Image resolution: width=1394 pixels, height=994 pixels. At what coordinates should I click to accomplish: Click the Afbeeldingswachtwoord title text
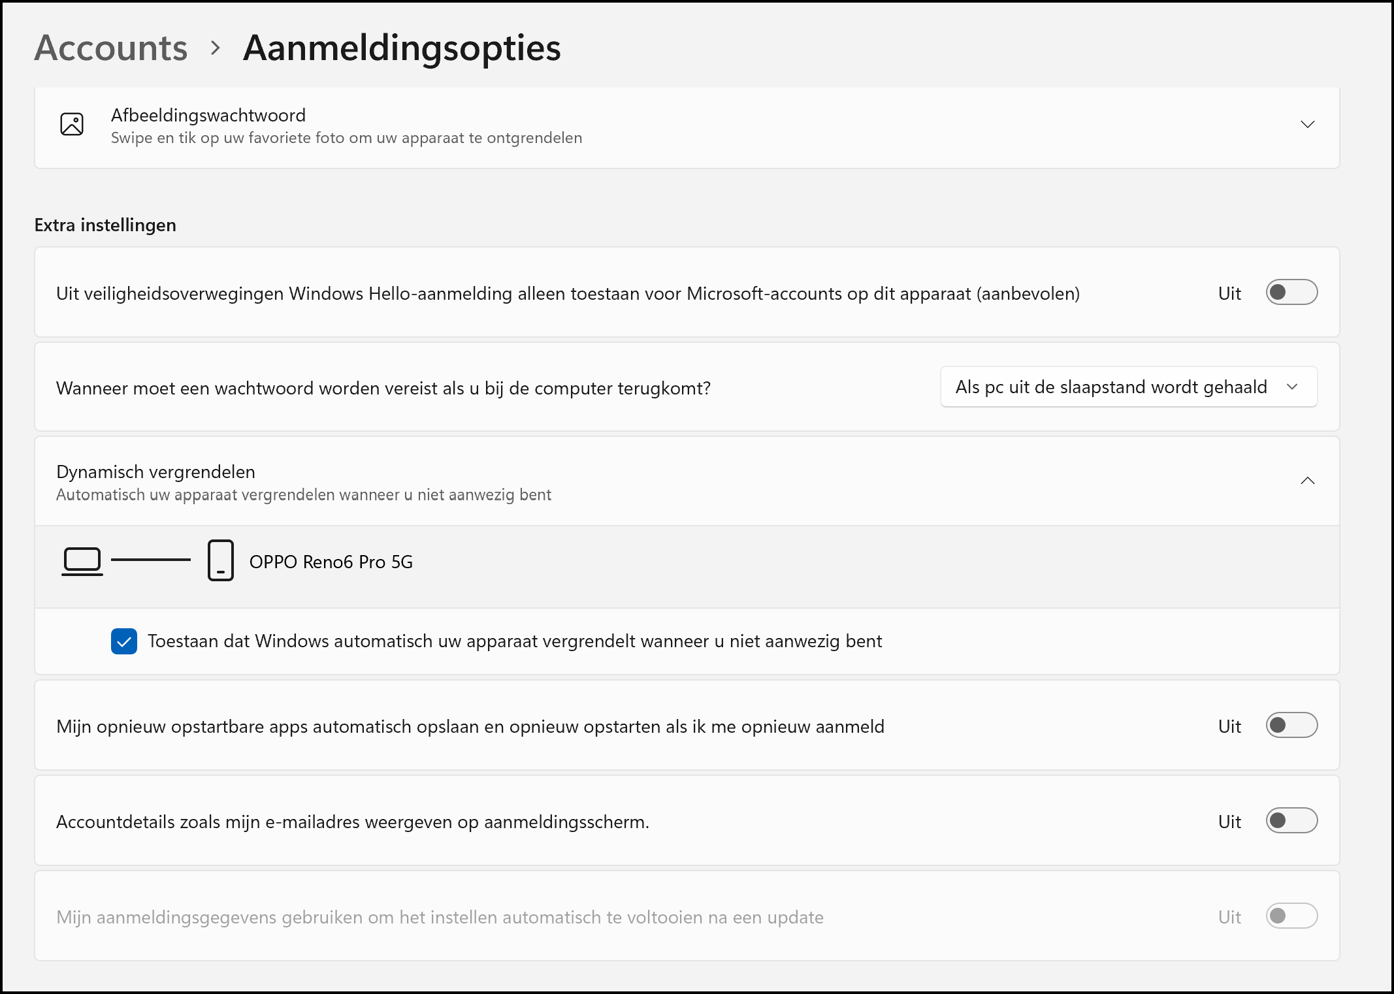pos(208,115)
